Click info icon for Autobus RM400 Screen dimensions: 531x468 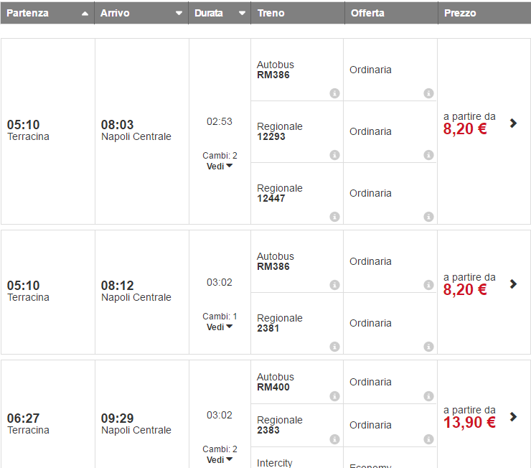click(x=334, y=396)
